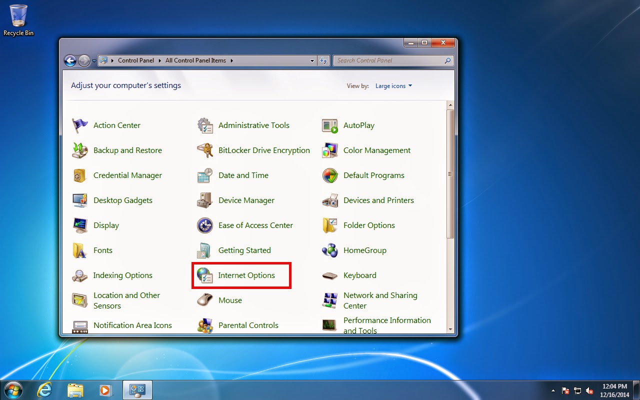This screenshot has width=640, height=400.
Task: Open the Location and Other Sensors icon
Action: 80,300
